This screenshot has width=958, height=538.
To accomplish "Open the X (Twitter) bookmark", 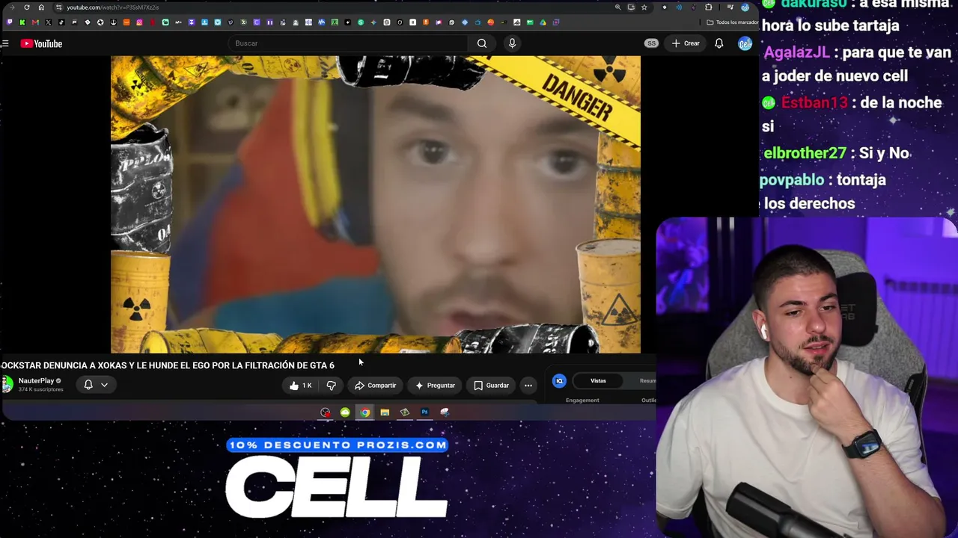I will [x=48, y=22].
